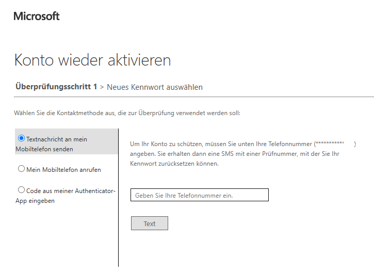The image size is (374, 272).
Task: Click the vertical divider beside options
Action: 118,198
